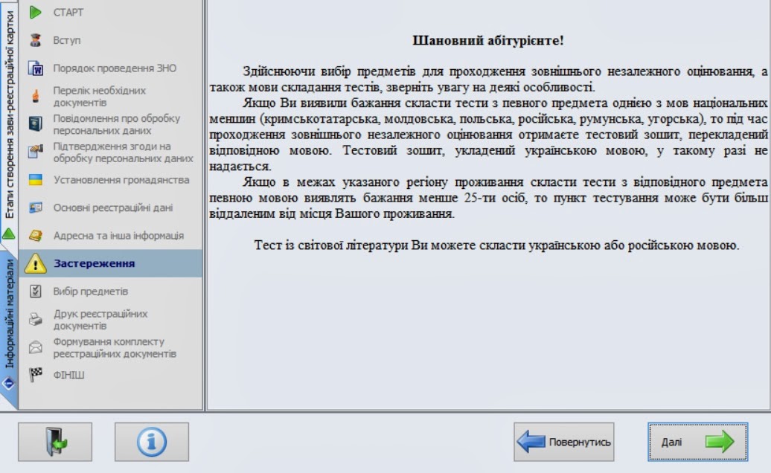The image size is (771, 473).
Task: Click the blue arrow icon on Повернутись button
Action: 531,441
